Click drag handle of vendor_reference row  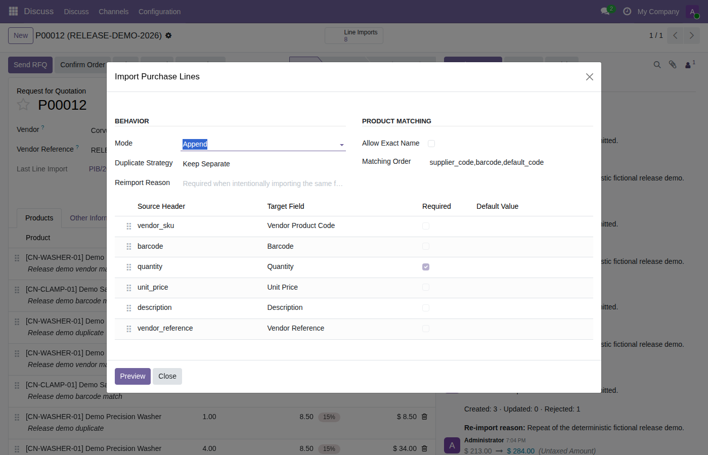click(129, 329)
